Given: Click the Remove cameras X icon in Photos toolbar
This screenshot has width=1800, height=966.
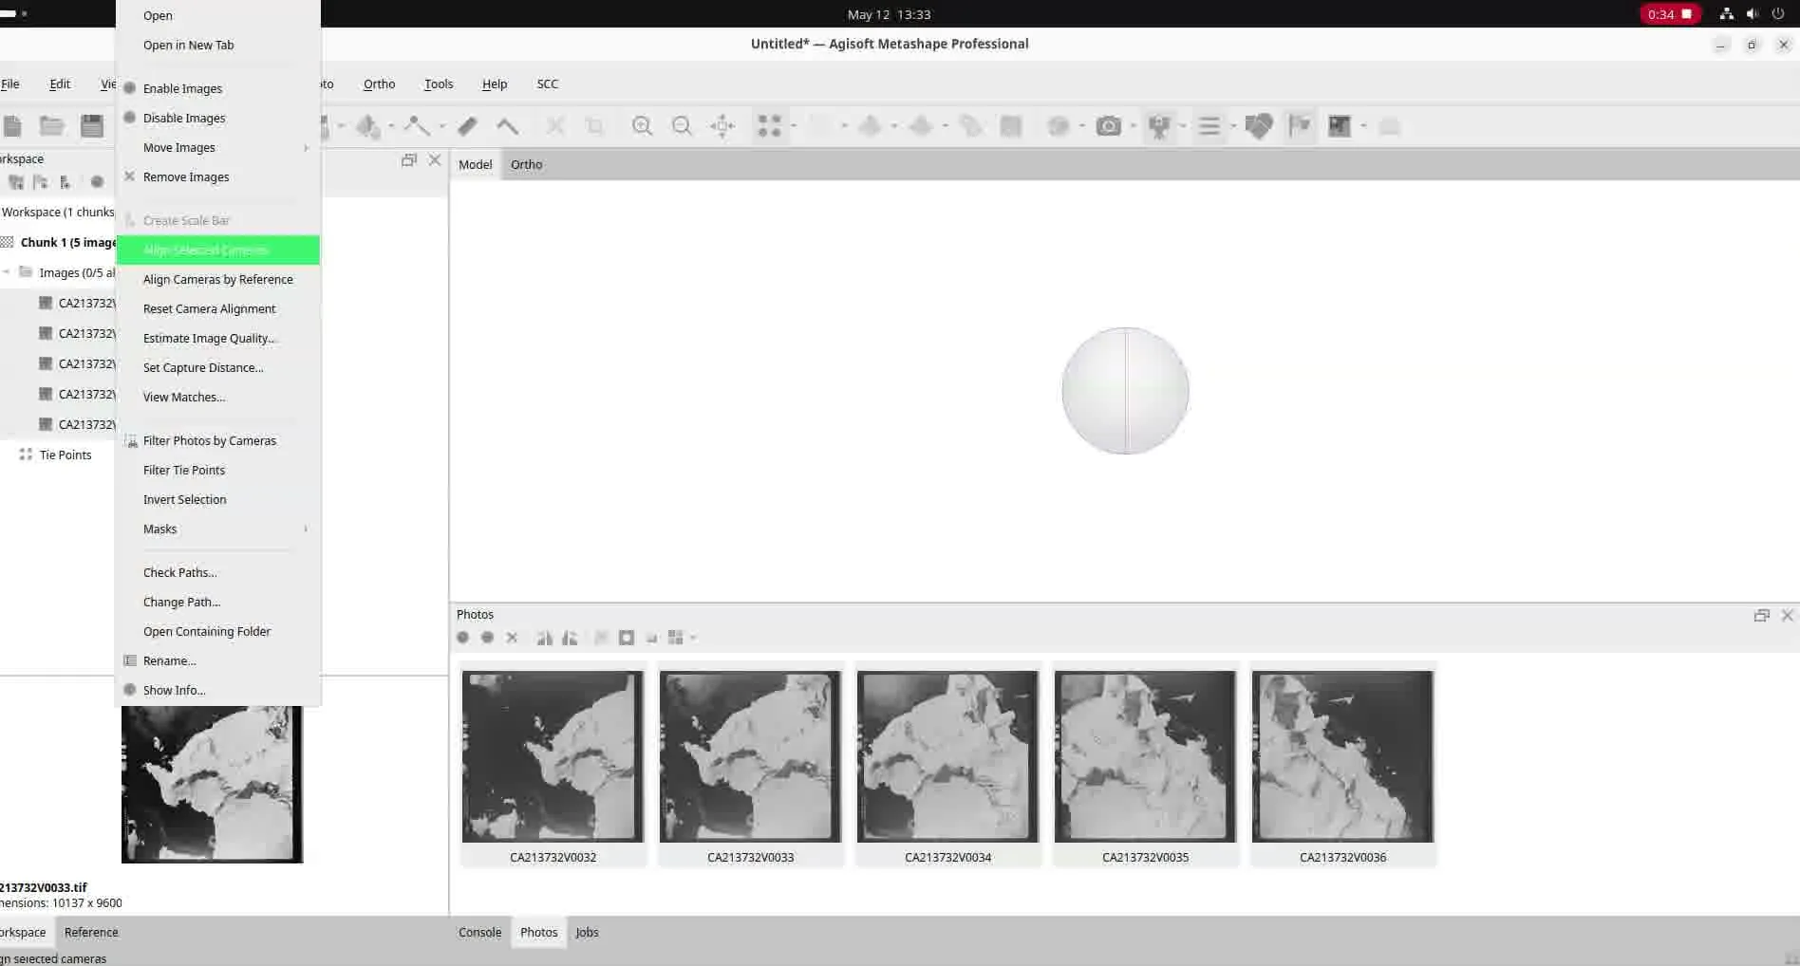Looking at the screenshot, I should tap(512, 638).
